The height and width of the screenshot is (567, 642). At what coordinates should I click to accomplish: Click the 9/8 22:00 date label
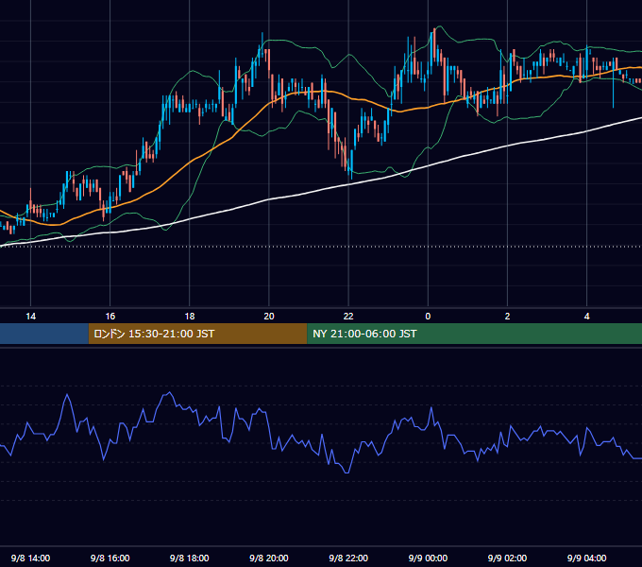(x=348, y=558)
